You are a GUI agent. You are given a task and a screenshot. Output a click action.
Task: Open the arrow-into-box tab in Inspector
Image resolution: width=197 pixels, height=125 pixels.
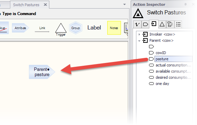pyautogui.click(x=153, y=24)
